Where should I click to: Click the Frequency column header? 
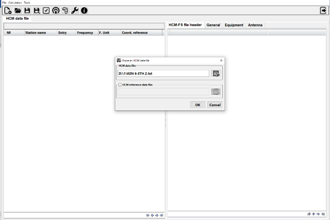click(87, 33)
